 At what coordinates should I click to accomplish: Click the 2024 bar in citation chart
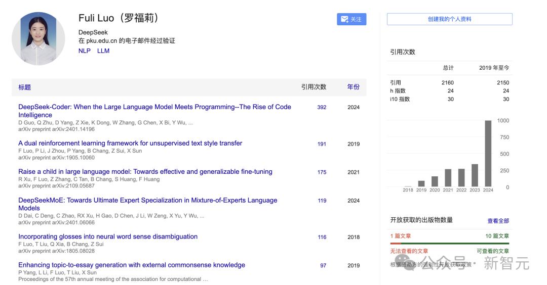pos(488,153)
